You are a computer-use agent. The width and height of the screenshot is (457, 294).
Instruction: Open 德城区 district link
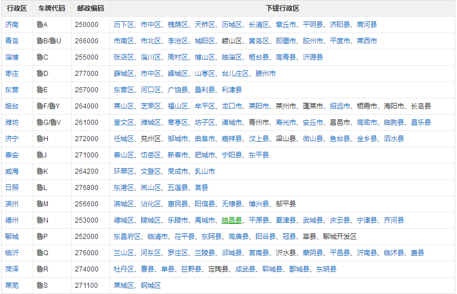click(x=124, y=220)
